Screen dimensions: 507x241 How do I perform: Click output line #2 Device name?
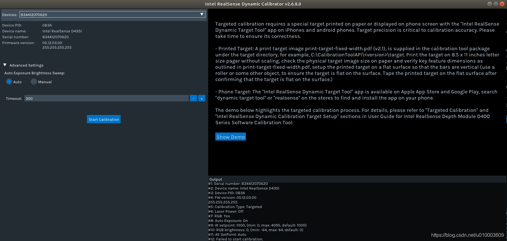(x=244, y=188)
